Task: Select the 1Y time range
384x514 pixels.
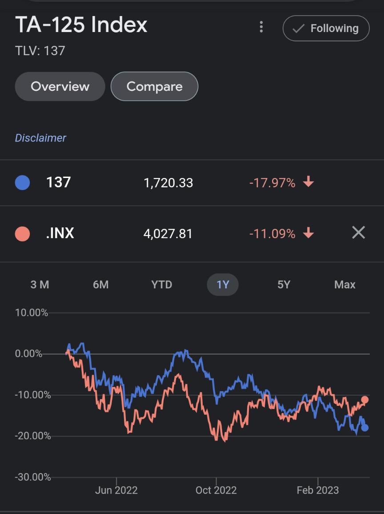Action: pyautogui.click(x=223, y=284)
